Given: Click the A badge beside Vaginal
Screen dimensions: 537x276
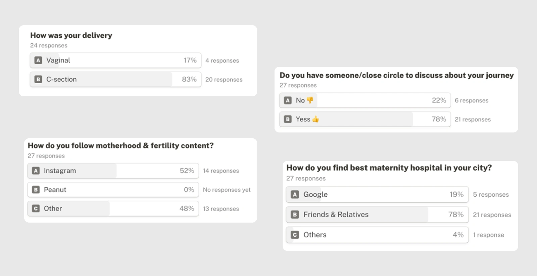Looking at the screenshot, I should click(38, 60).
